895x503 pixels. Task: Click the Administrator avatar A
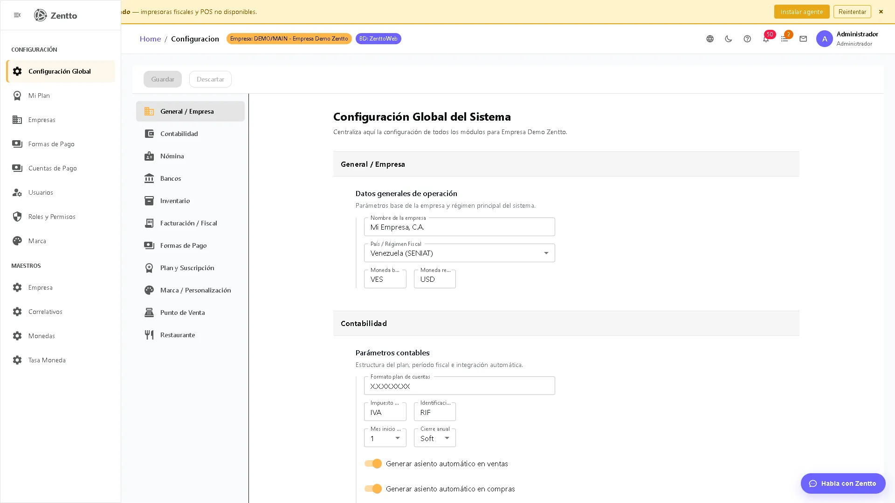click(824, 39)
